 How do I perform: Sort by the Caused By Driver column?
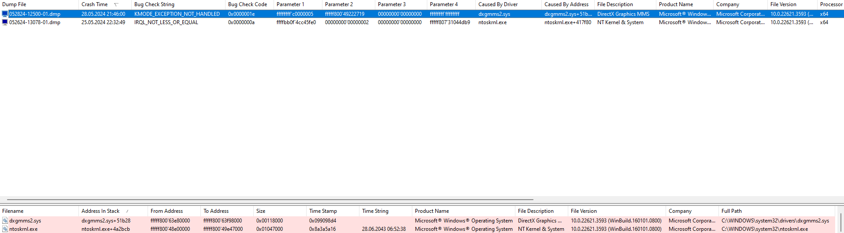point(509,4)
